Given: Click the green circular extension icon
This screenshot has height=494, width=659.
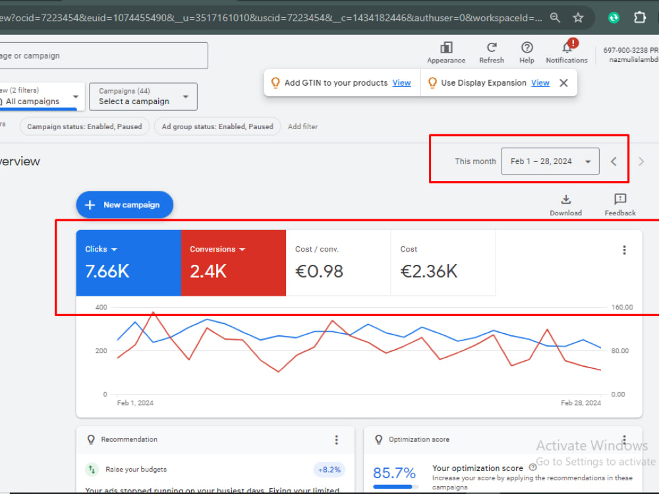Looking at the screenshot, I should click(x=614, y=18).
